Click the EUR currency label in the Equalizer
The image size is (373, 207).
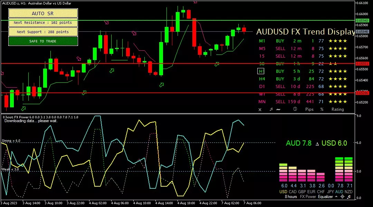coord(311,192)
